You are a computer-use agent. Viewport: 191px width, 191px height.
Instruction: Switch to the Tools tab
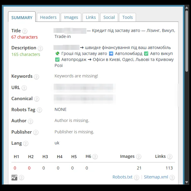[127, 17]
